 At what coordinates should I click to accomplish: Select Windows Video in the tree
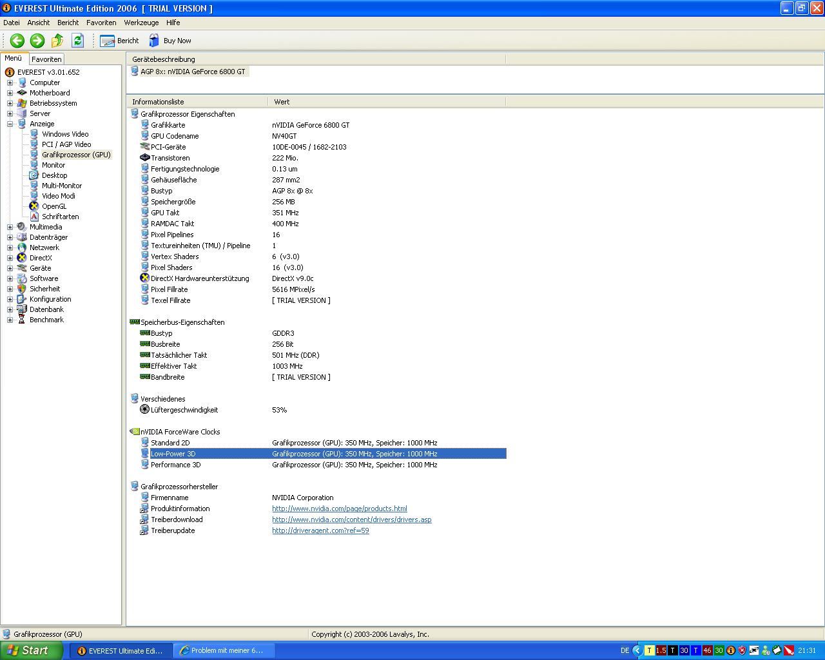(65, 134)
